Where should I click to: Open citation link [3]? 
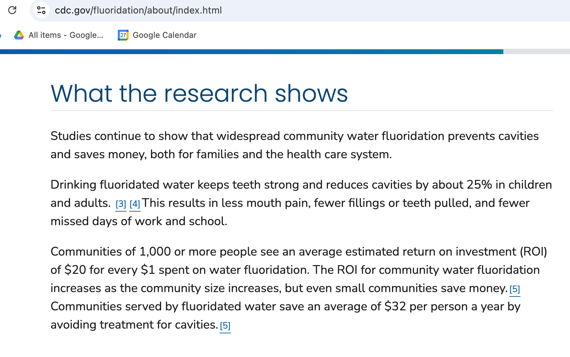coord(121,204)
